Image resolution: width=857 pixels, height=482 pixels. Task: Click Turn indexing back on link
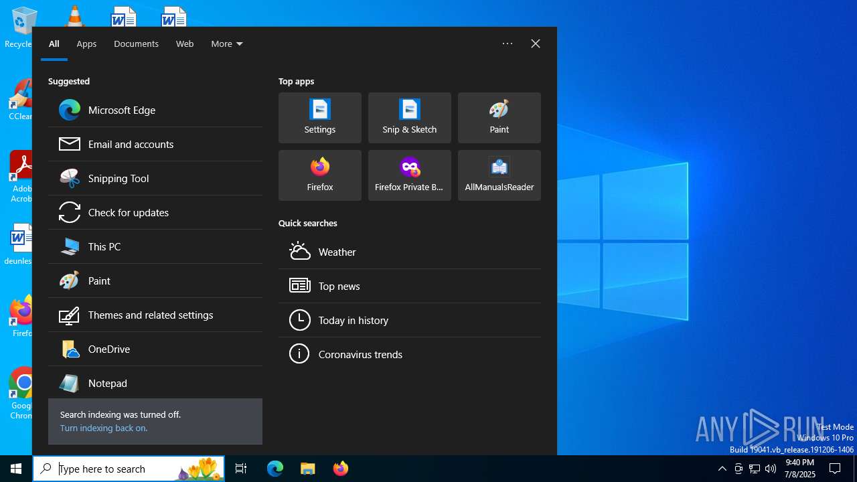point(104,428)
